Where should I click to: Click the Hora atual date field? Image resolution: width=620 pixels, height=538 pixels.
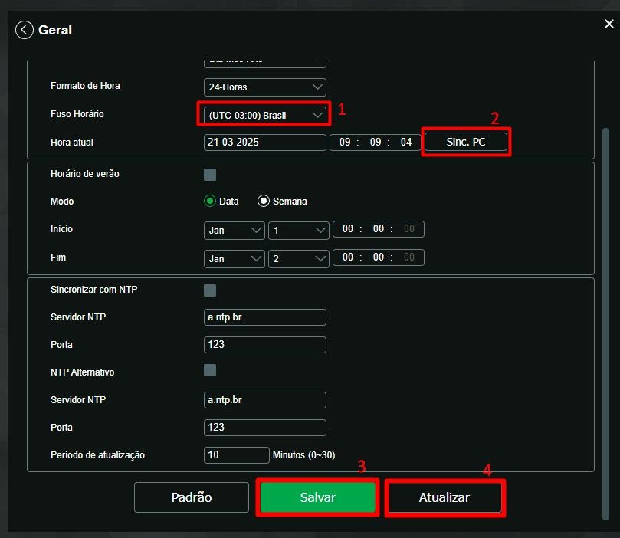[x=265, y=143]
